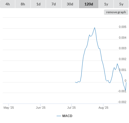Screen dimensions: 129x123
Task: Choose the 1d time range tab
Action: pos(38,4)
